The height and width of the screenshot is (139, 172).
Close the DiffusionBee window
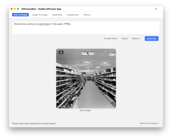pos(12,9)
